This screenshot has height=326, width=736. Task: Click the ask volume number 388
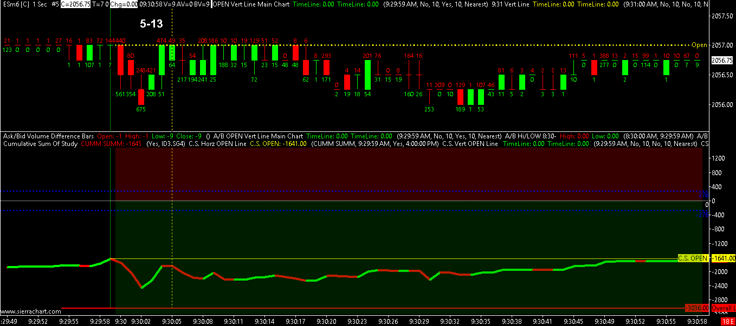(x=604, y=56)
